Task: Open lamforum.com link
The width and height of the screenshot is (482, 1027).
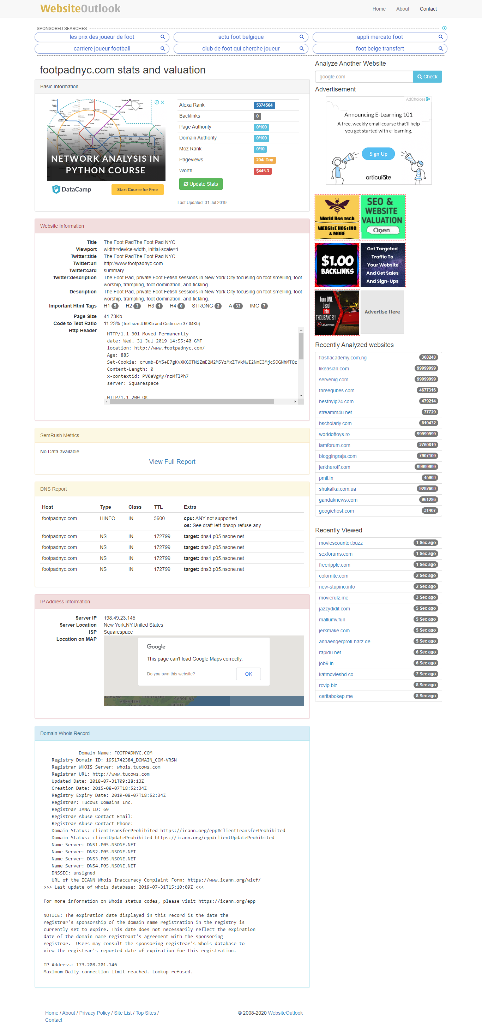Action: pos(335,445)
